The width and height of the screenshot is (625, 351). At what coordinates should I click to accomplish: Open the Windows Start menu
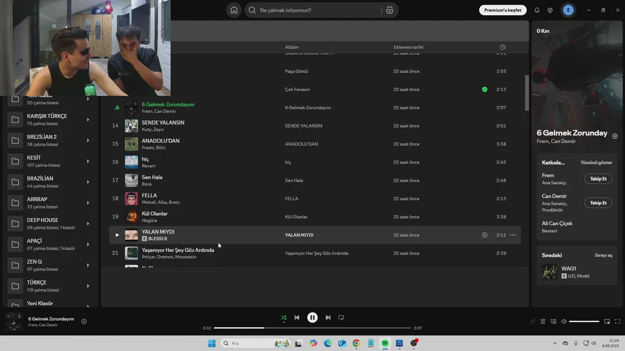point(211,343)
